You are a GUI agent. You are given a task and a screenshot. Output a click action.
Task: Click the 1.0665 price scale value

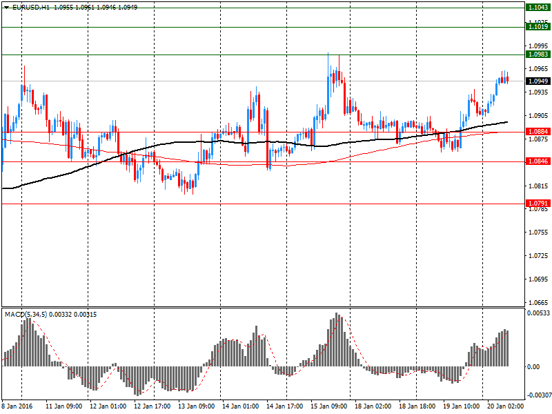tap(538, 302)
